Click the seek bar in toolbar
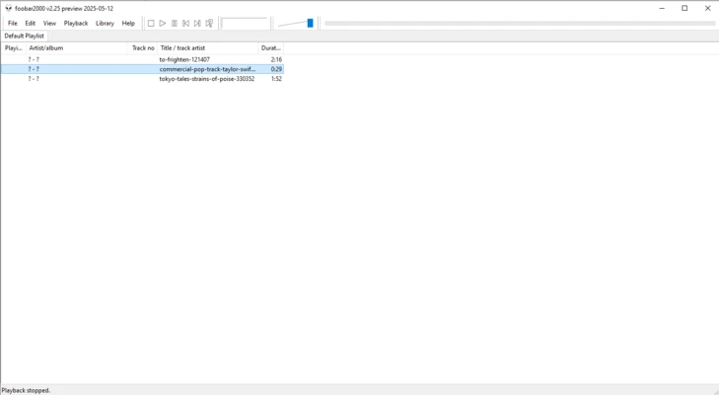 [x=520, y=23]
